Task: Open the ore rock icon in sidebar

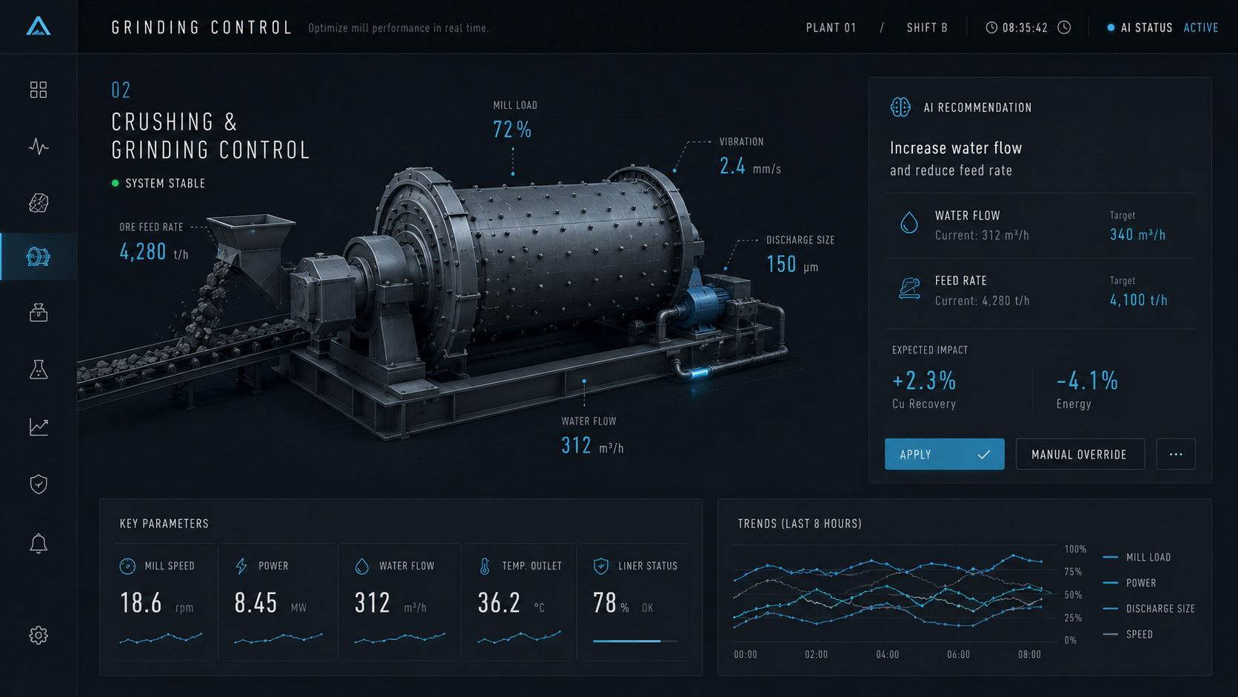Action: 39,202
